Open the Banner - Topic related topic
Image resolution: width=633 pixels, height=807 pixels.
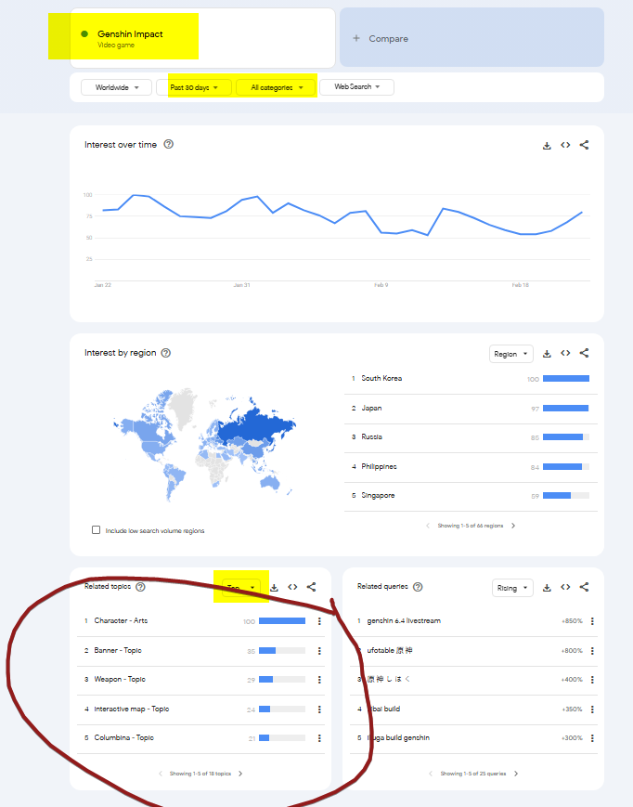pos(118,651)
